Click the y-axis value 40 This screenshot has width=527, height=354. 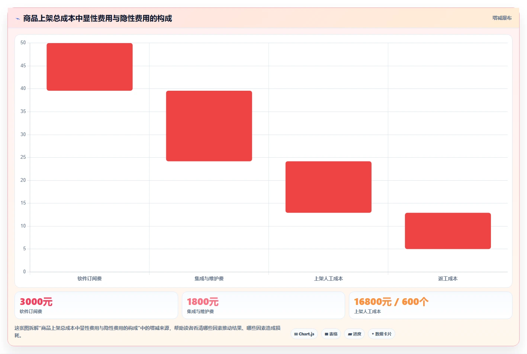[23, 88]
